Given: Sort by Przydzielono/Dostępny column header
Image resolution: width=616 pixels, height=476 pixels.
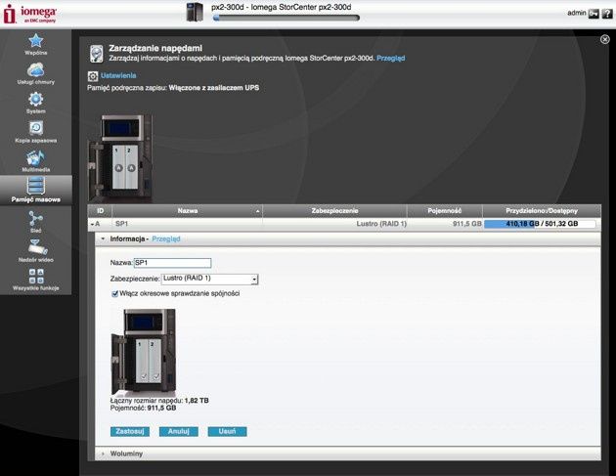Looking at the screenshot, I should point(542,211).
